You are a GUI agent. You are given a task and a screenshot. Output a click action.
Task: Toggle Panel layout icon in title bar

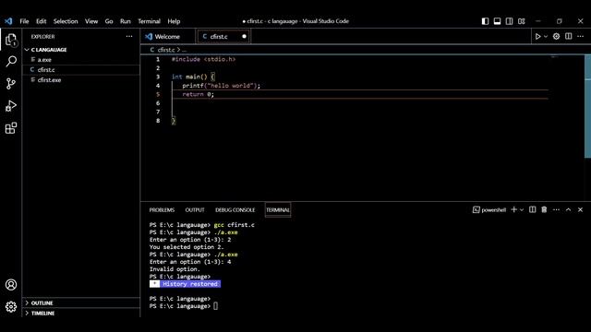pyautogui.click(x=497, y=21)
